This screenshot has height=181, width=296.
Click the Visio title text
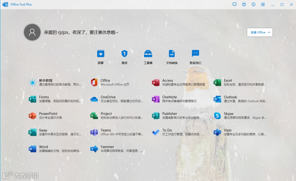point(228,130)
